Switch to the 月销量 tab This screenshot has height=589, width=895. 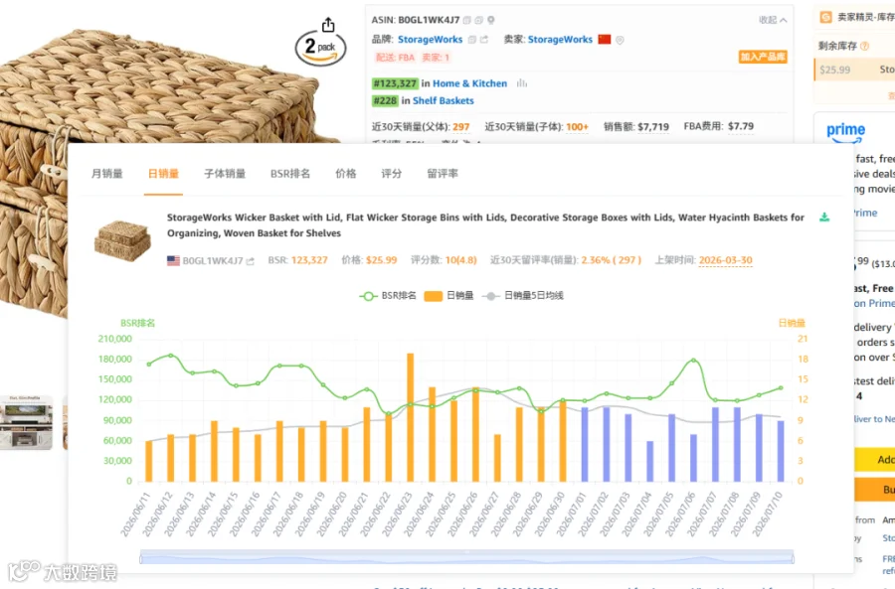107,174
